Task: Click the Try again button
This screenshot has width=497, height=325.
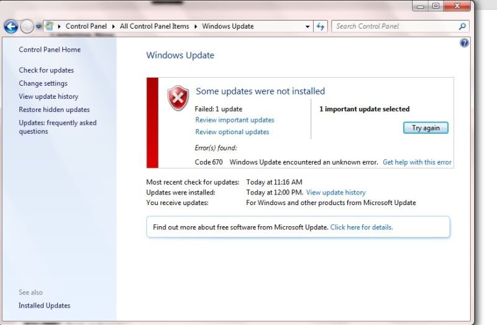Action: click(x=426, y=128)
